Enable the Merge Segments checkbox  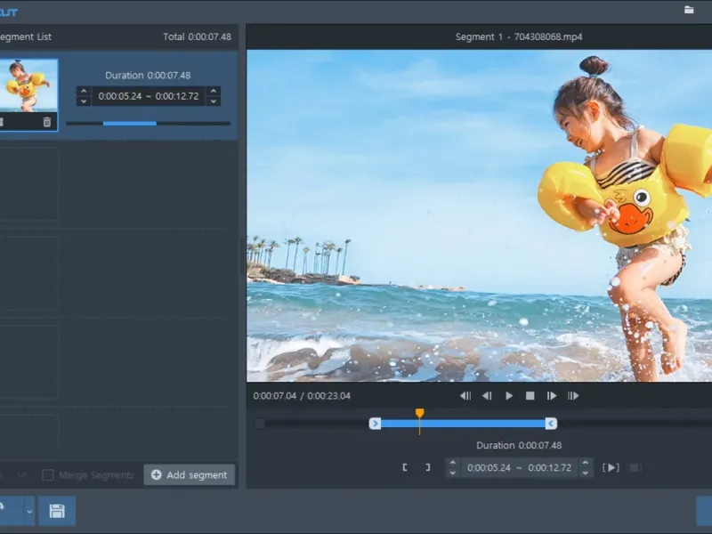pyautogui.click(x=48, y=475)
